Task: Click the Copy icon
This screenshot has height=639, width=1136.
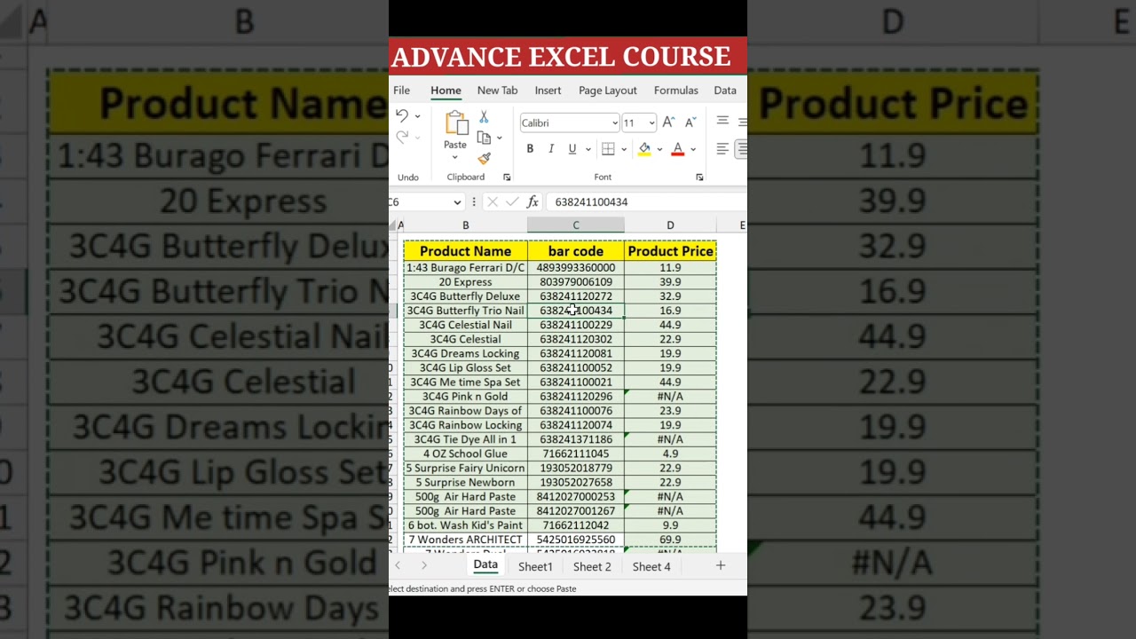Action: click(484, 138)
